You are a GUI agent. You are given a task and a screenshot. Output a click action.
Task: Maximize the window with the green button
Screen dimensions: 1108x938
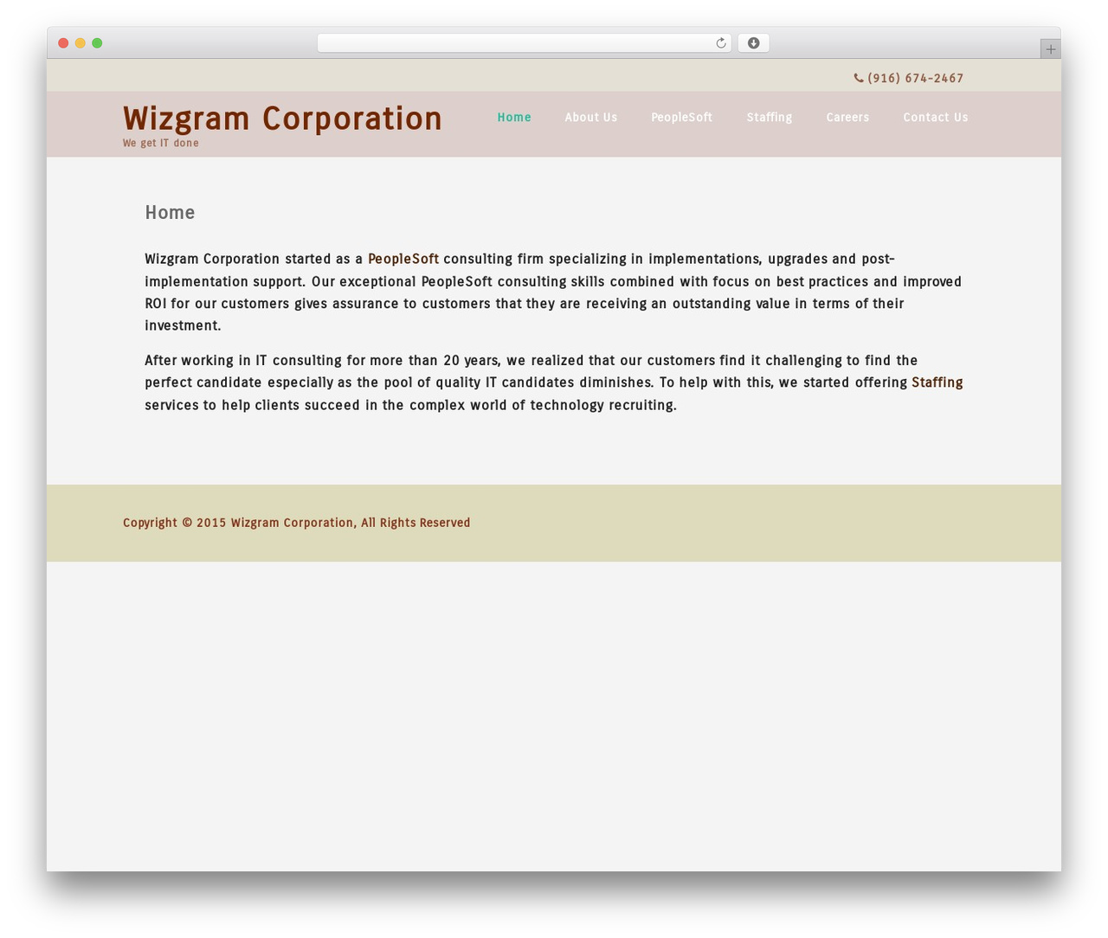click(97, 43)
